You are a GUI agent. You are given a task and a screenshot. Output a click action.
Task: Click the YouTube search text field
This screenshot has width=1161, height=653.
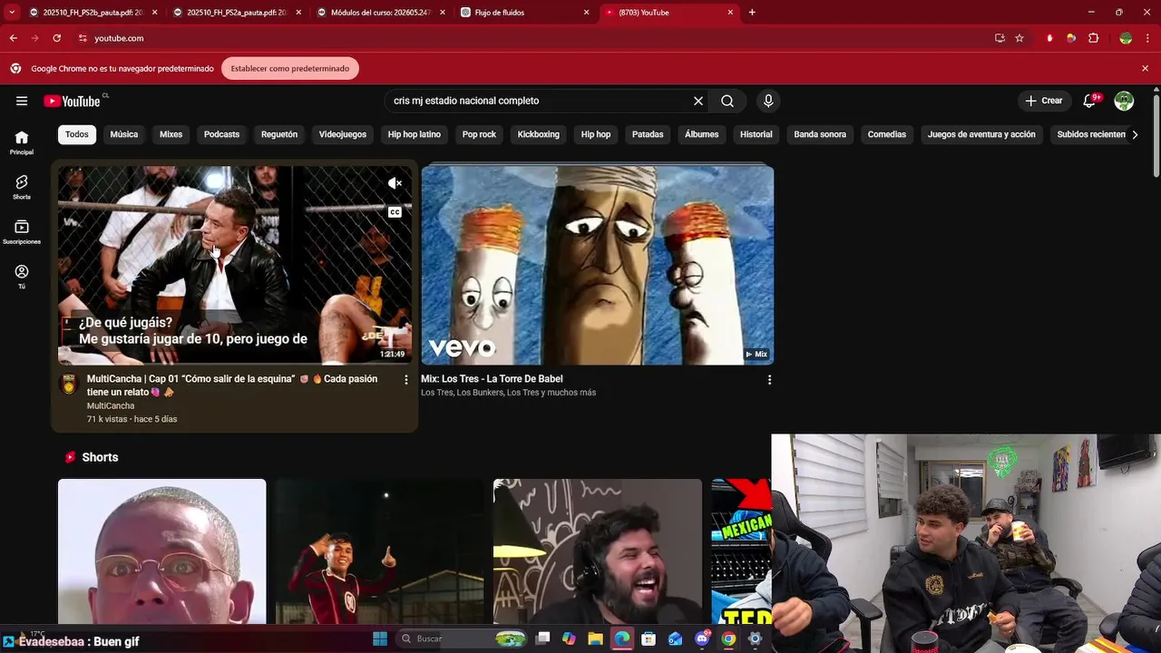[540, 101]
